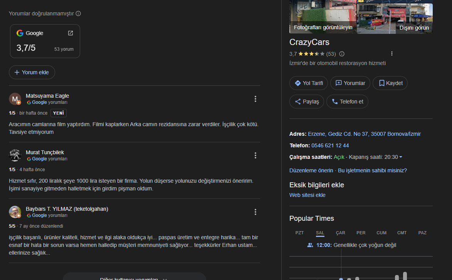Image resolution: width=452 pixels, height=280 pixels.
Task: Click Matsuyama Eagle profile avatar
Action: click(15, 99)
